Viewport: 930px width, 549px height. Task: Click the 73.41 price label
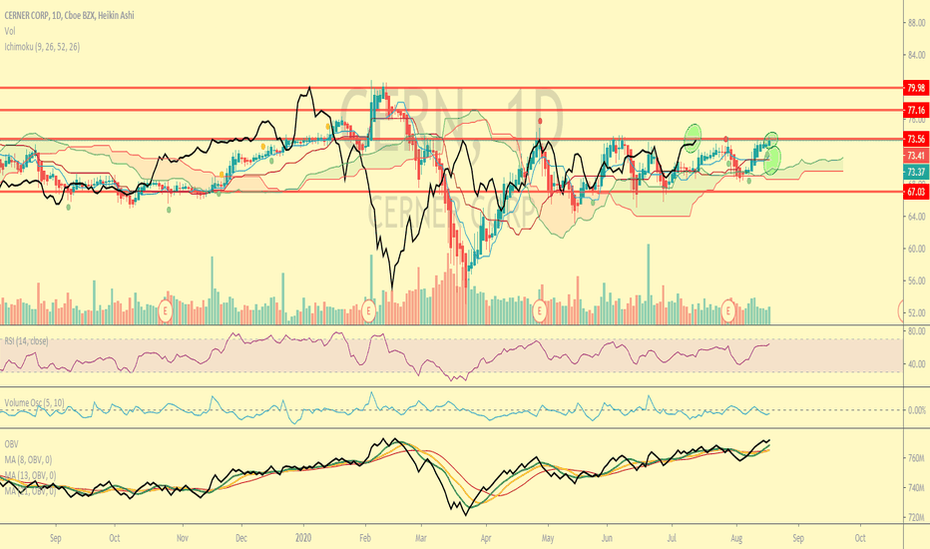point(916,156)
